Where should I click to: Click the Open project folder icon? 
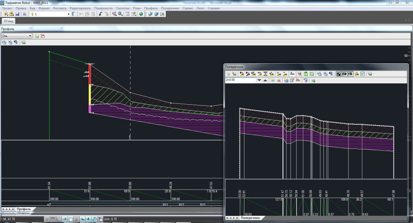coord(12,14)
